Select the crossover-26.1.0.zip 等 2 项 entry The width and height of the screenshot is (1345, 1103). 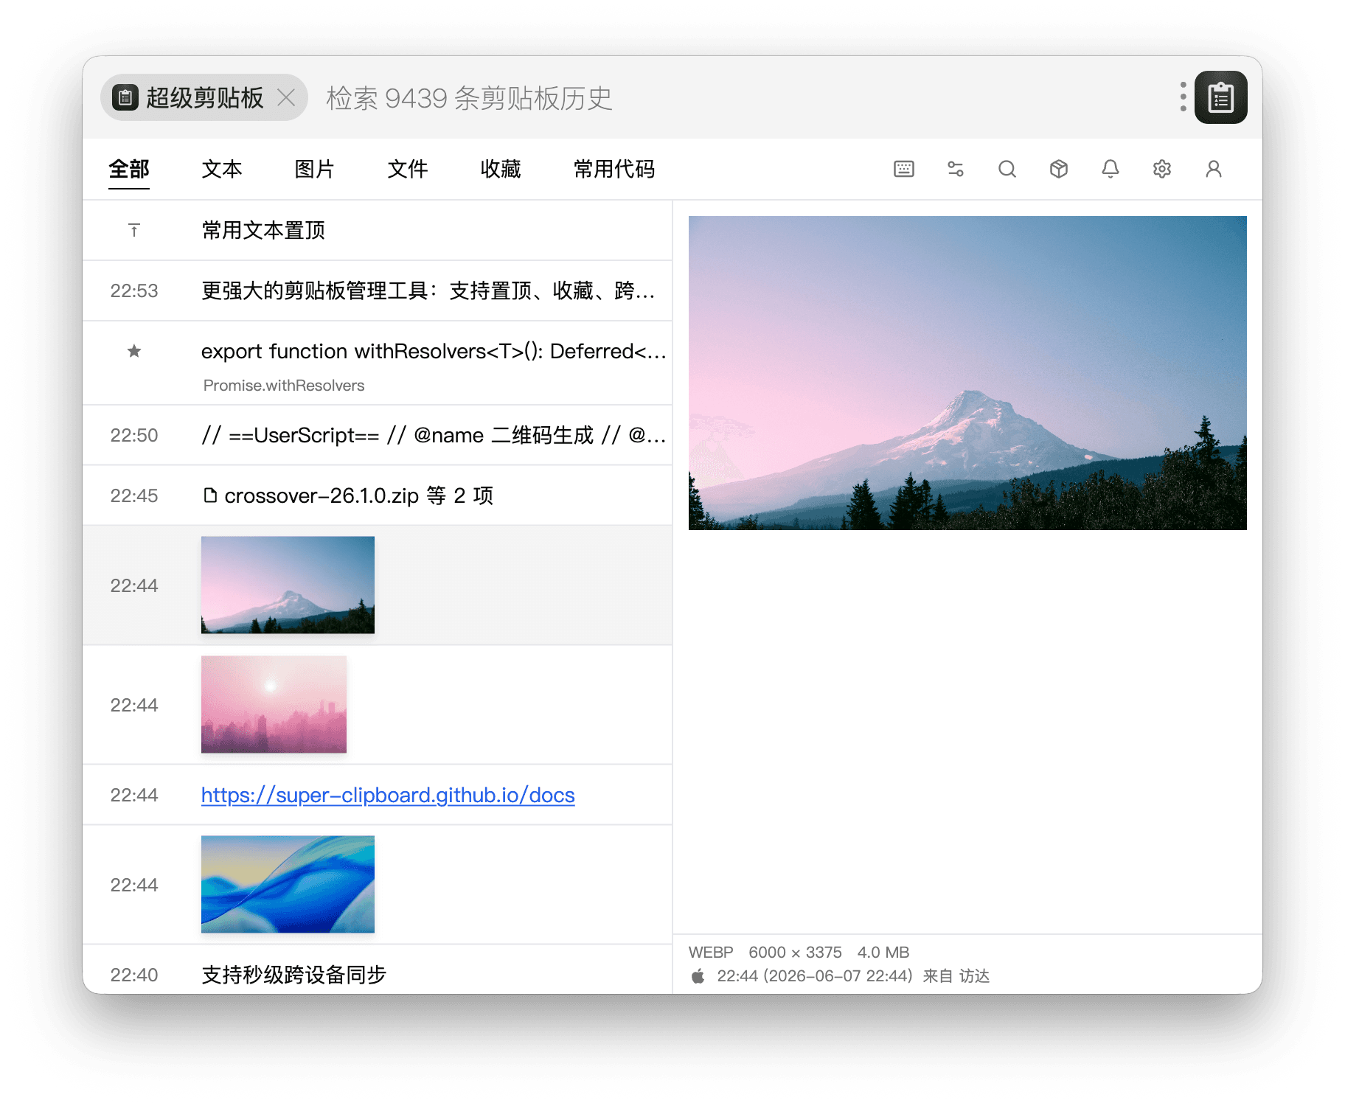(x=377, y=495)
